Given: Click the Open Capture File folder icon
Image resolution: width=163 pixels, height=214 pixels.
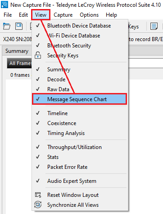Looking at the screenshot, I should [7, 26].
